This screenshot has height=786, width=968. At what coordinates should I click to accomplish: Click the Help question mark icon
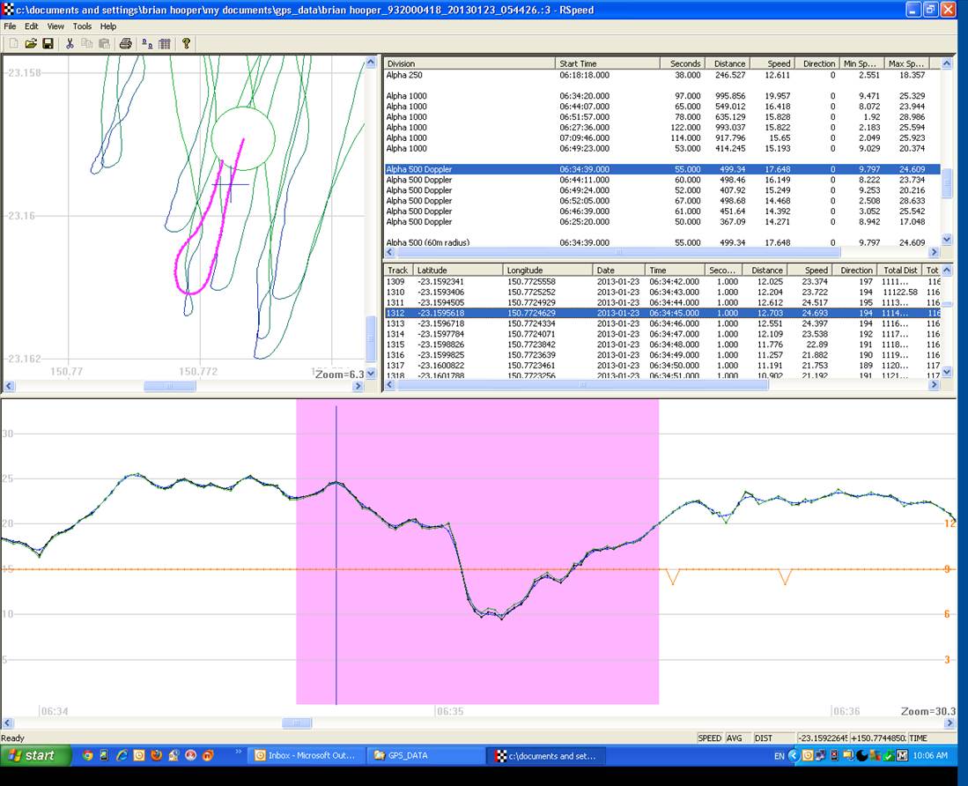click(x=186, y=43)
